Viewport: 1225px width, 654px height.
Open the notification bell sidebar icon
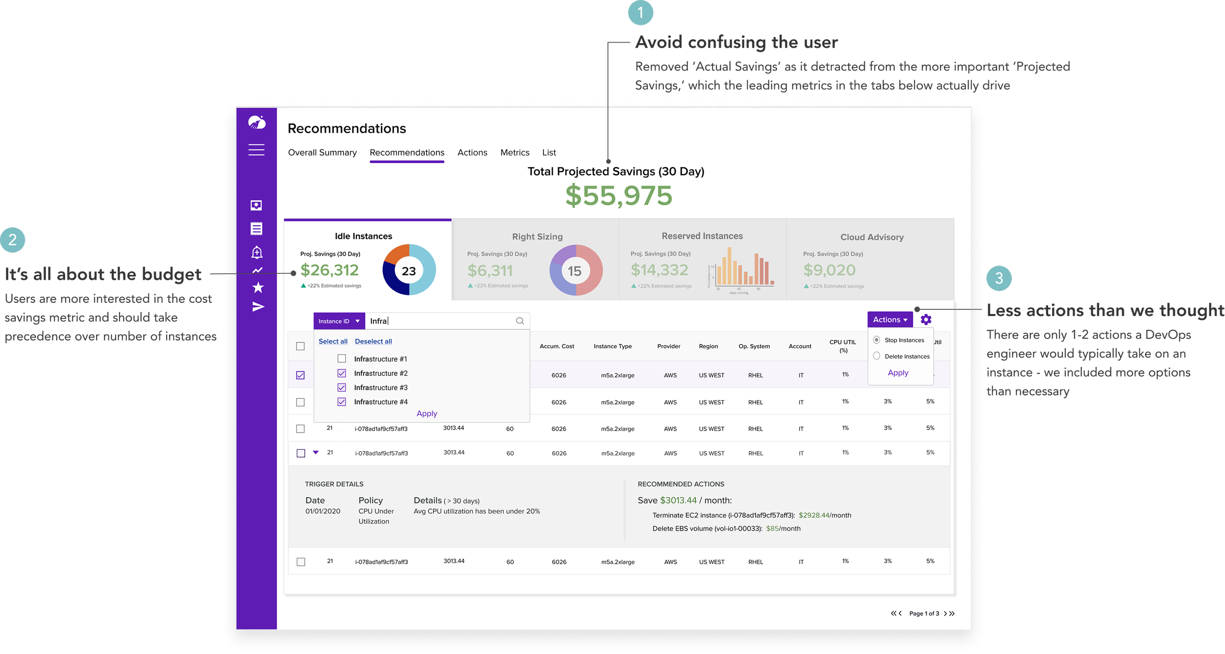point(257,252)
